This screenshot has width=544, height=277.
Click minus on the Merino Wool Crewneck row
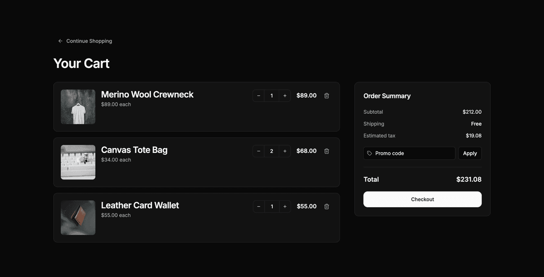(x=258, y=95)
